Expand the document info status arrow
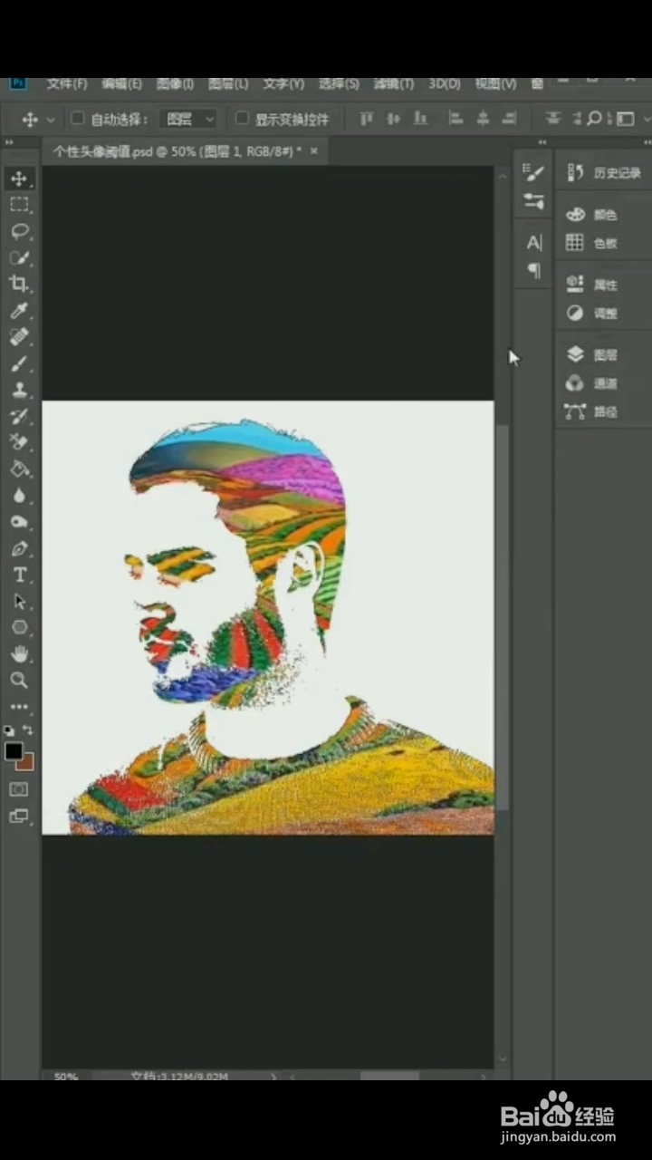This screenshot has height=1160, width=652. [x=274, y=1077]
